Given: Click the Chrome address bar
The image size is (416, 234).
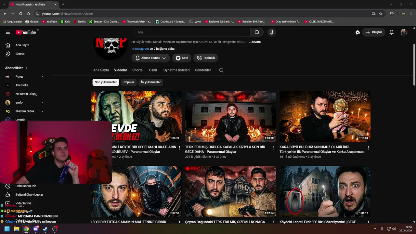Looking at the screenshot, I should click(x=205, y=14).
